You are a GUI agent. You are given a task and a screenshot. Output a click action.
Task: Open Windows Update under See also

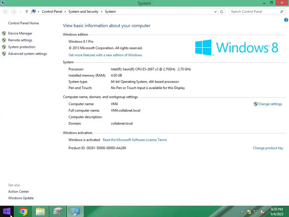(21, 198)
